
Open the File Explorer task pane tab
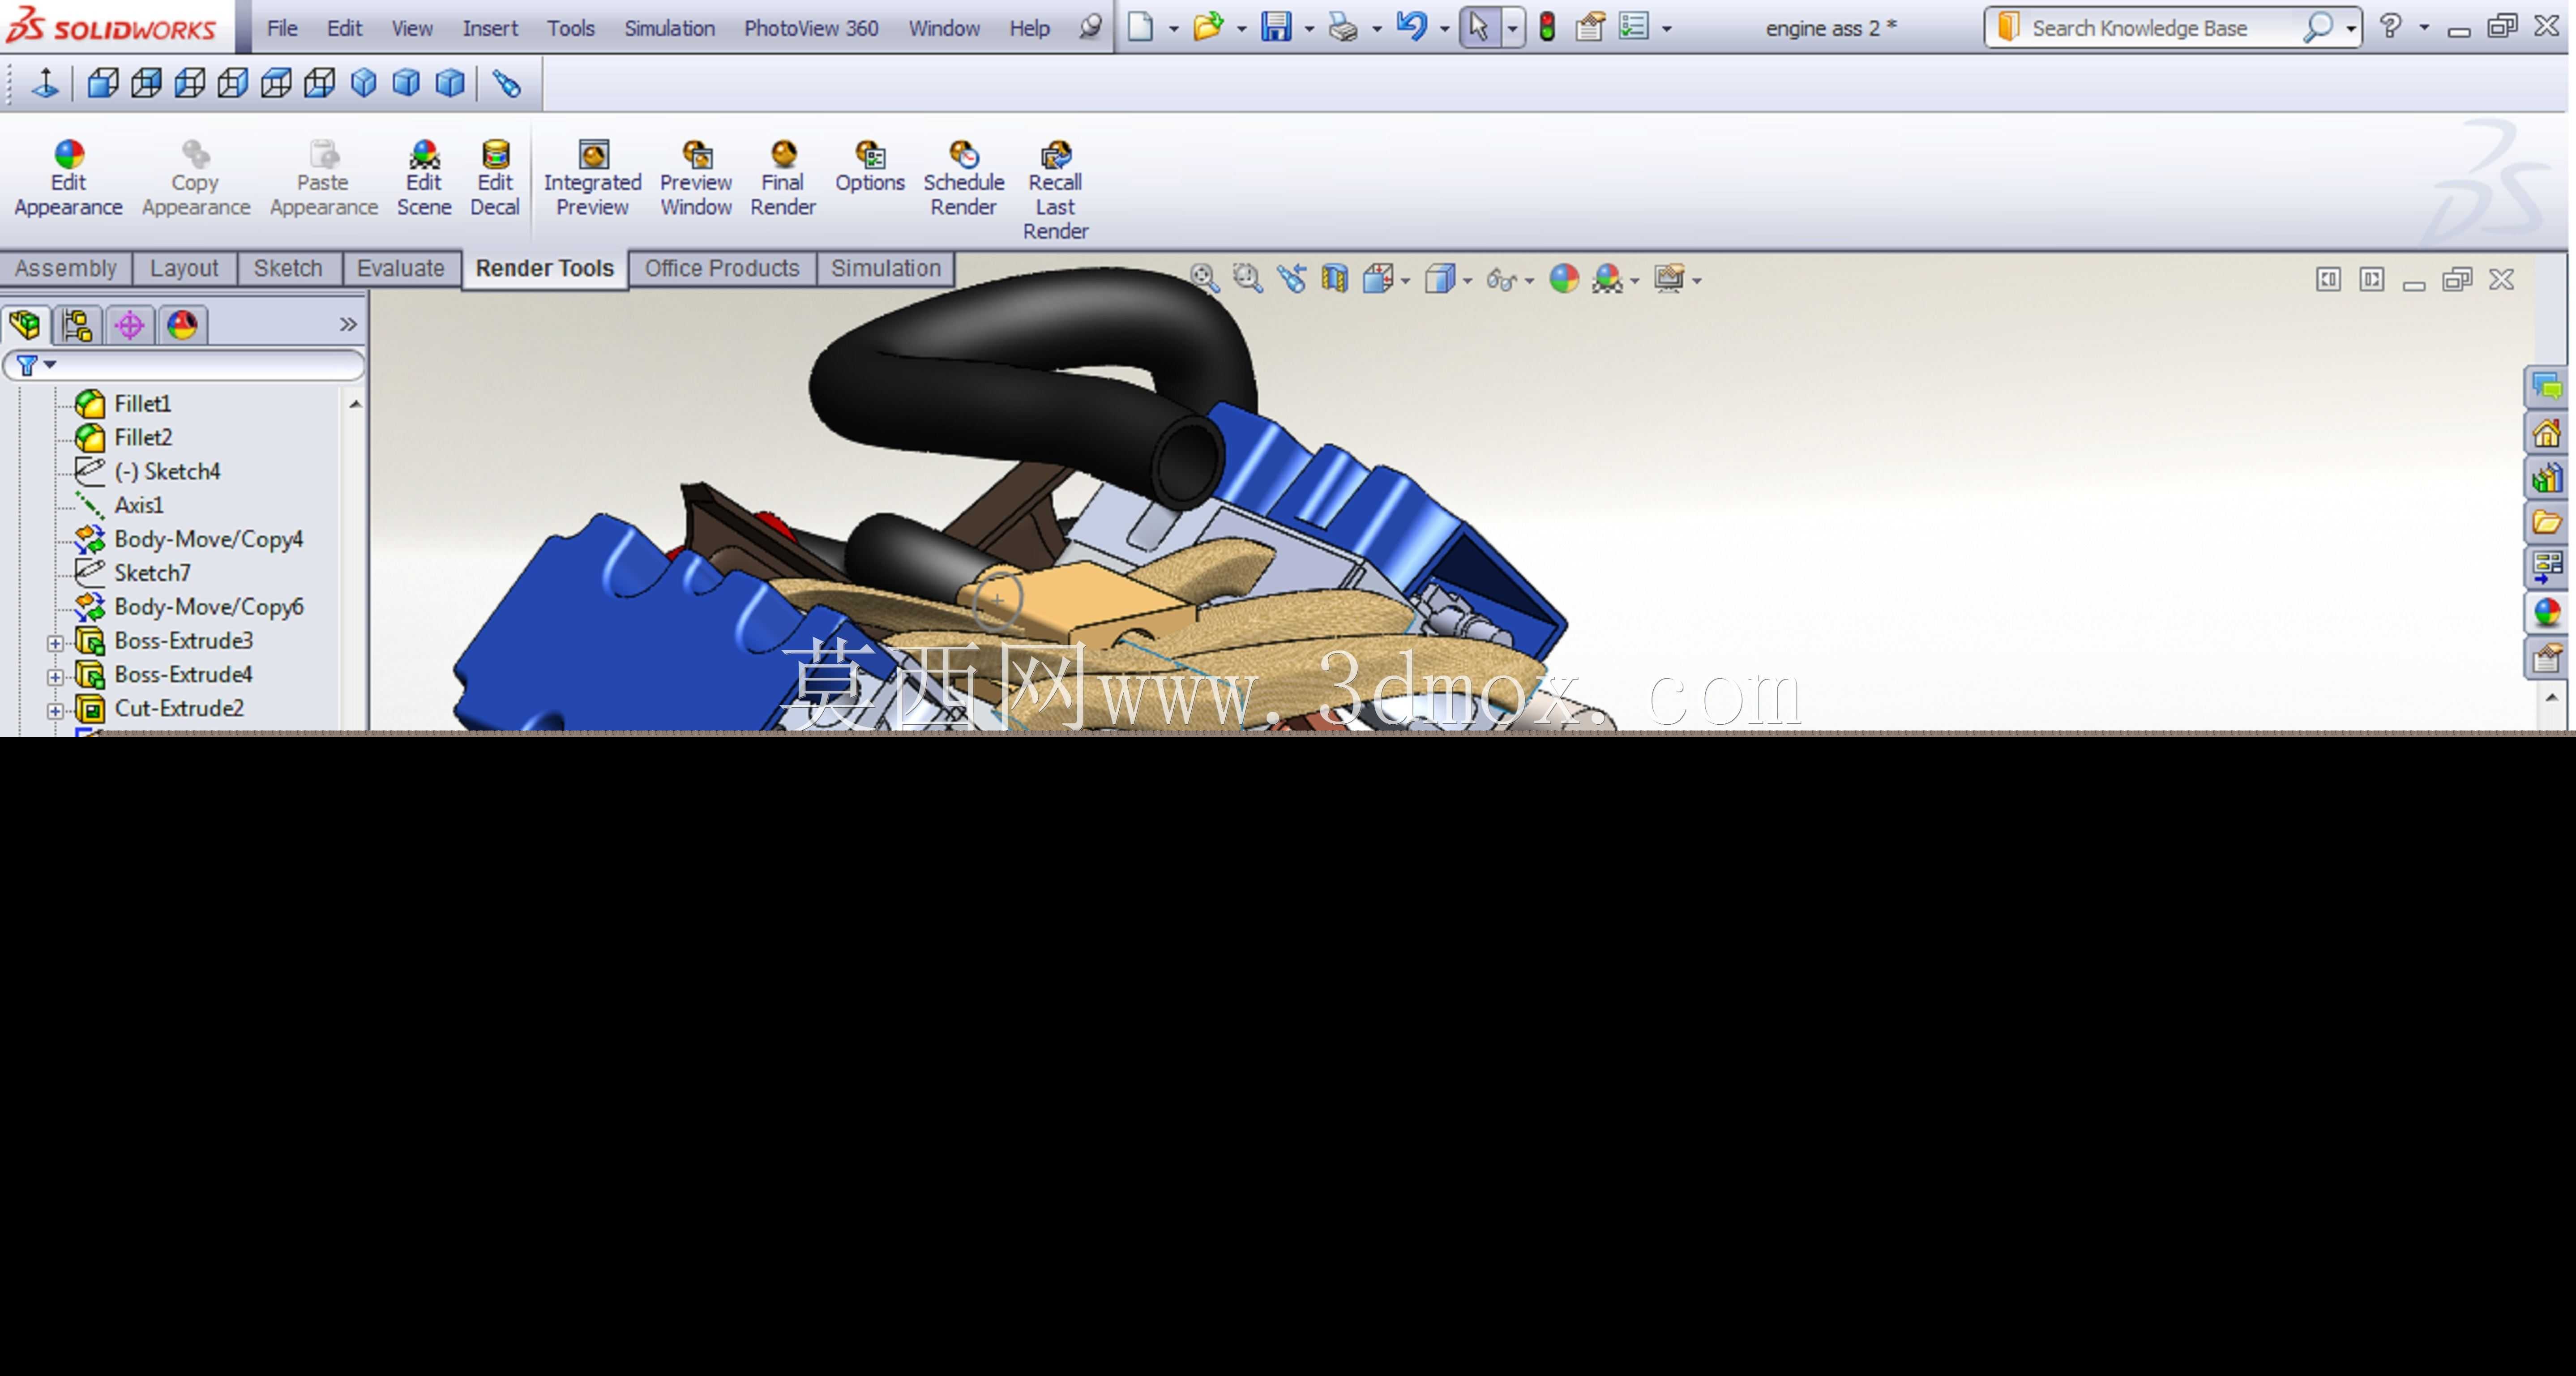click(x=2546, y=522)
